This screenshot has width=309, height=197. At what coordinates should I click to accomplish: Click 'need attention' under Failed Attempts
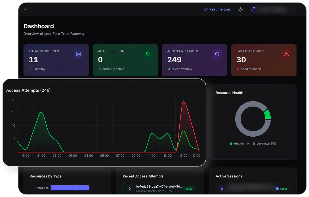(251, 69)
